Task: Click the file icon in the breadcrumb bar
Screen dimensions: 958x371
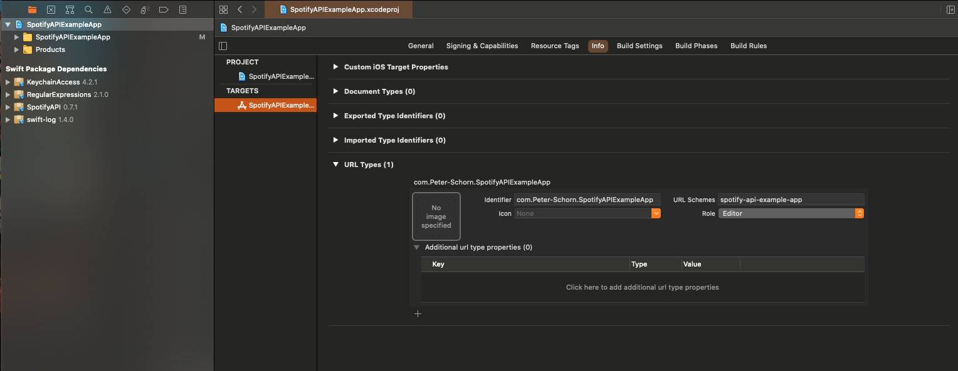Action: (x=224, y=28)
